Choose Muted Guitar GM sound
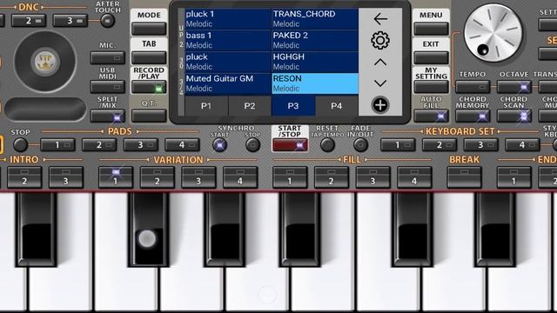The width and height of the screenshot is (557, 313). pyautogui.click(x=228, y=83)
